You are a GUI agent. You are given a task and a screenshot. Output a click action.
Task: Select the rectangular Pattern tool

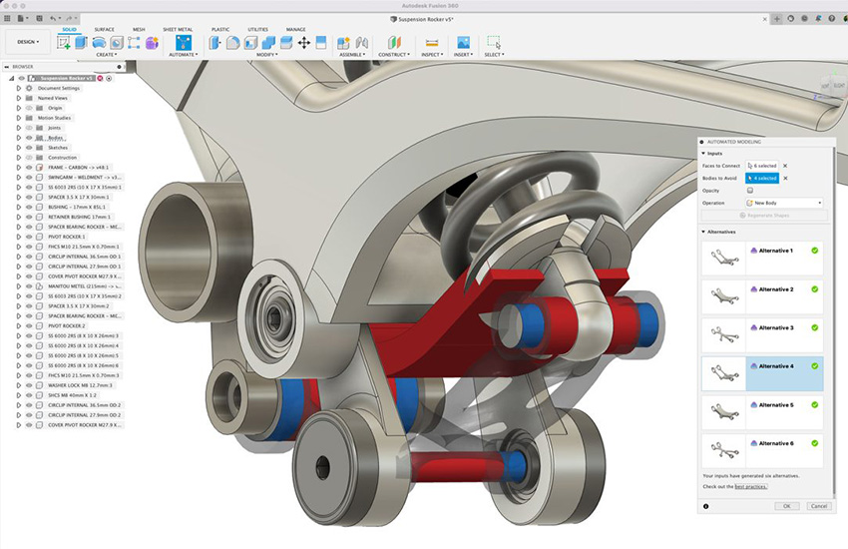click(134, 43)
